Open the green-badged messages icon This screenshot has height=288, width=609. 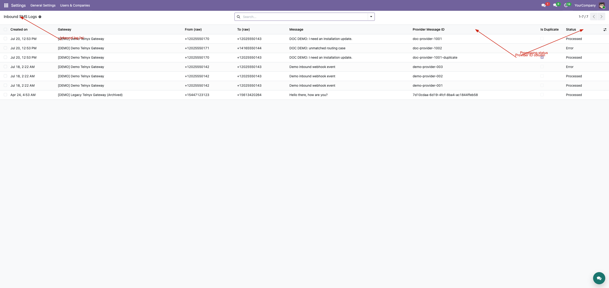coord(555,5)
